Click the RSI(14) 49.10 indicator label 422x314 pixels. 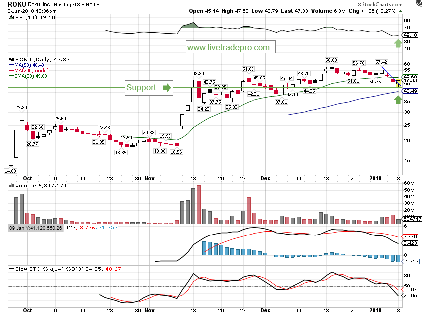(31, 16)
